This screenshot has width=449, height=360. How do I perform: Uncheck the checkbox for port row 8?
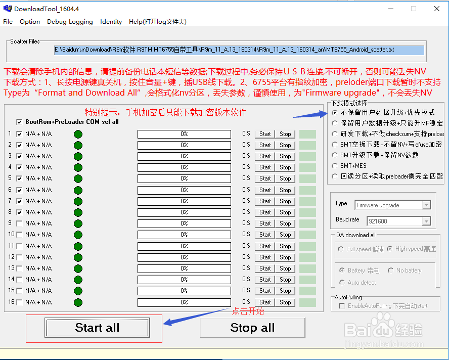click(19, 212)
